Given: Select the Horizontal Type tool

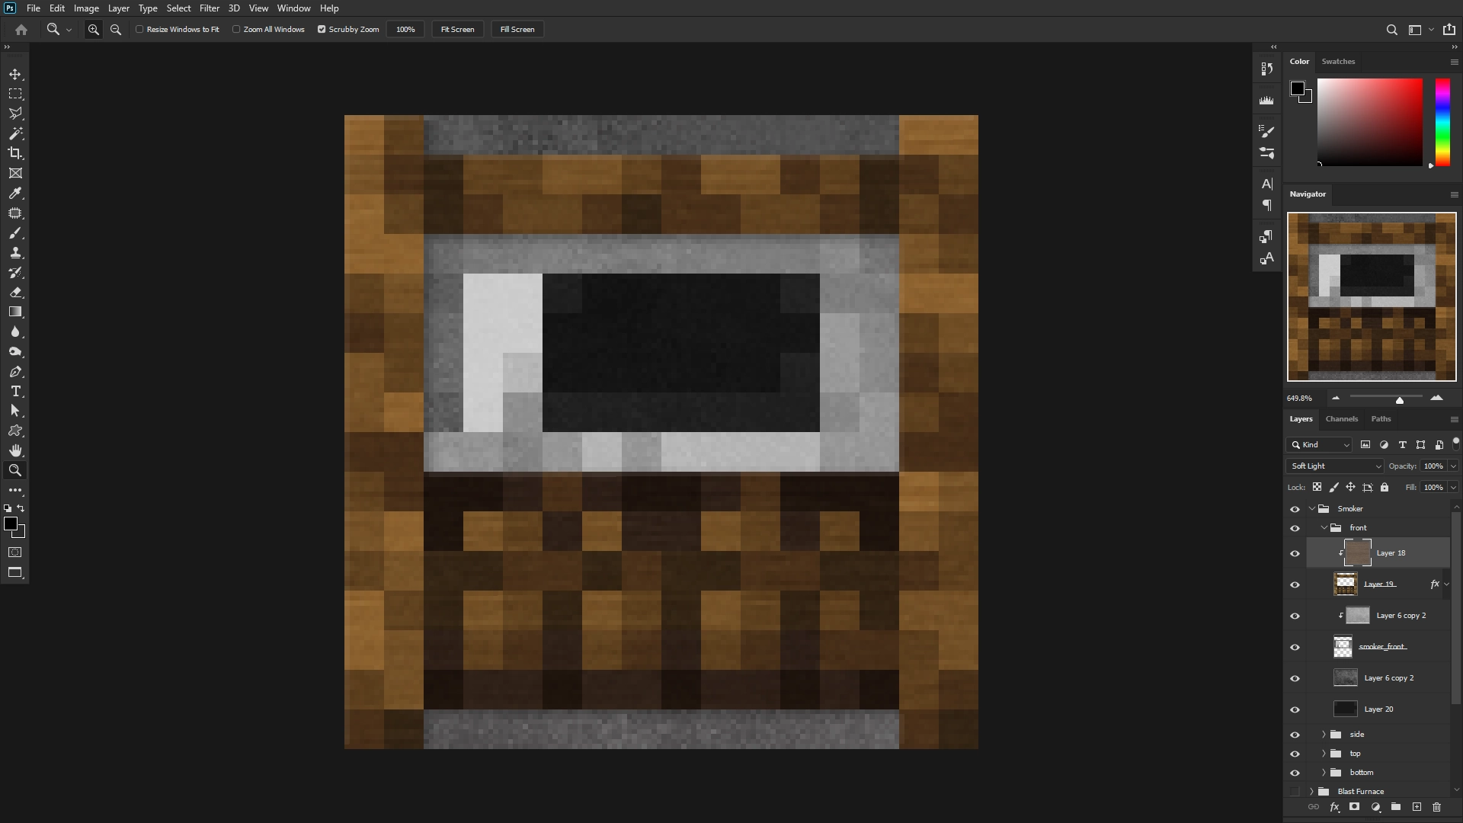Looking at the screenshot, I should 15,391.
